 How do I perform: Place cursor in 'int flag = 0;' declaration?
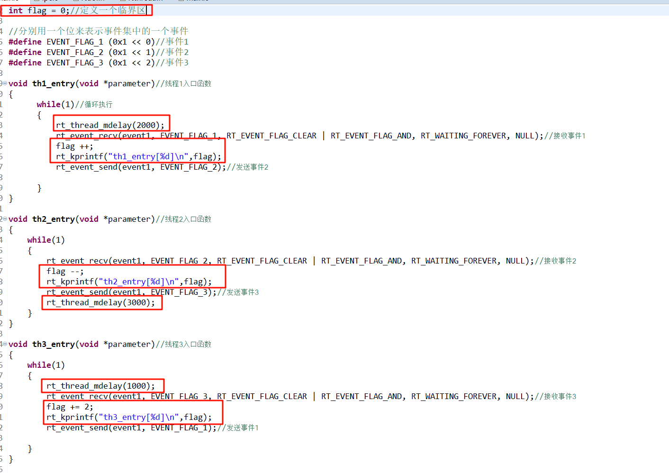[x=39, y=10]
